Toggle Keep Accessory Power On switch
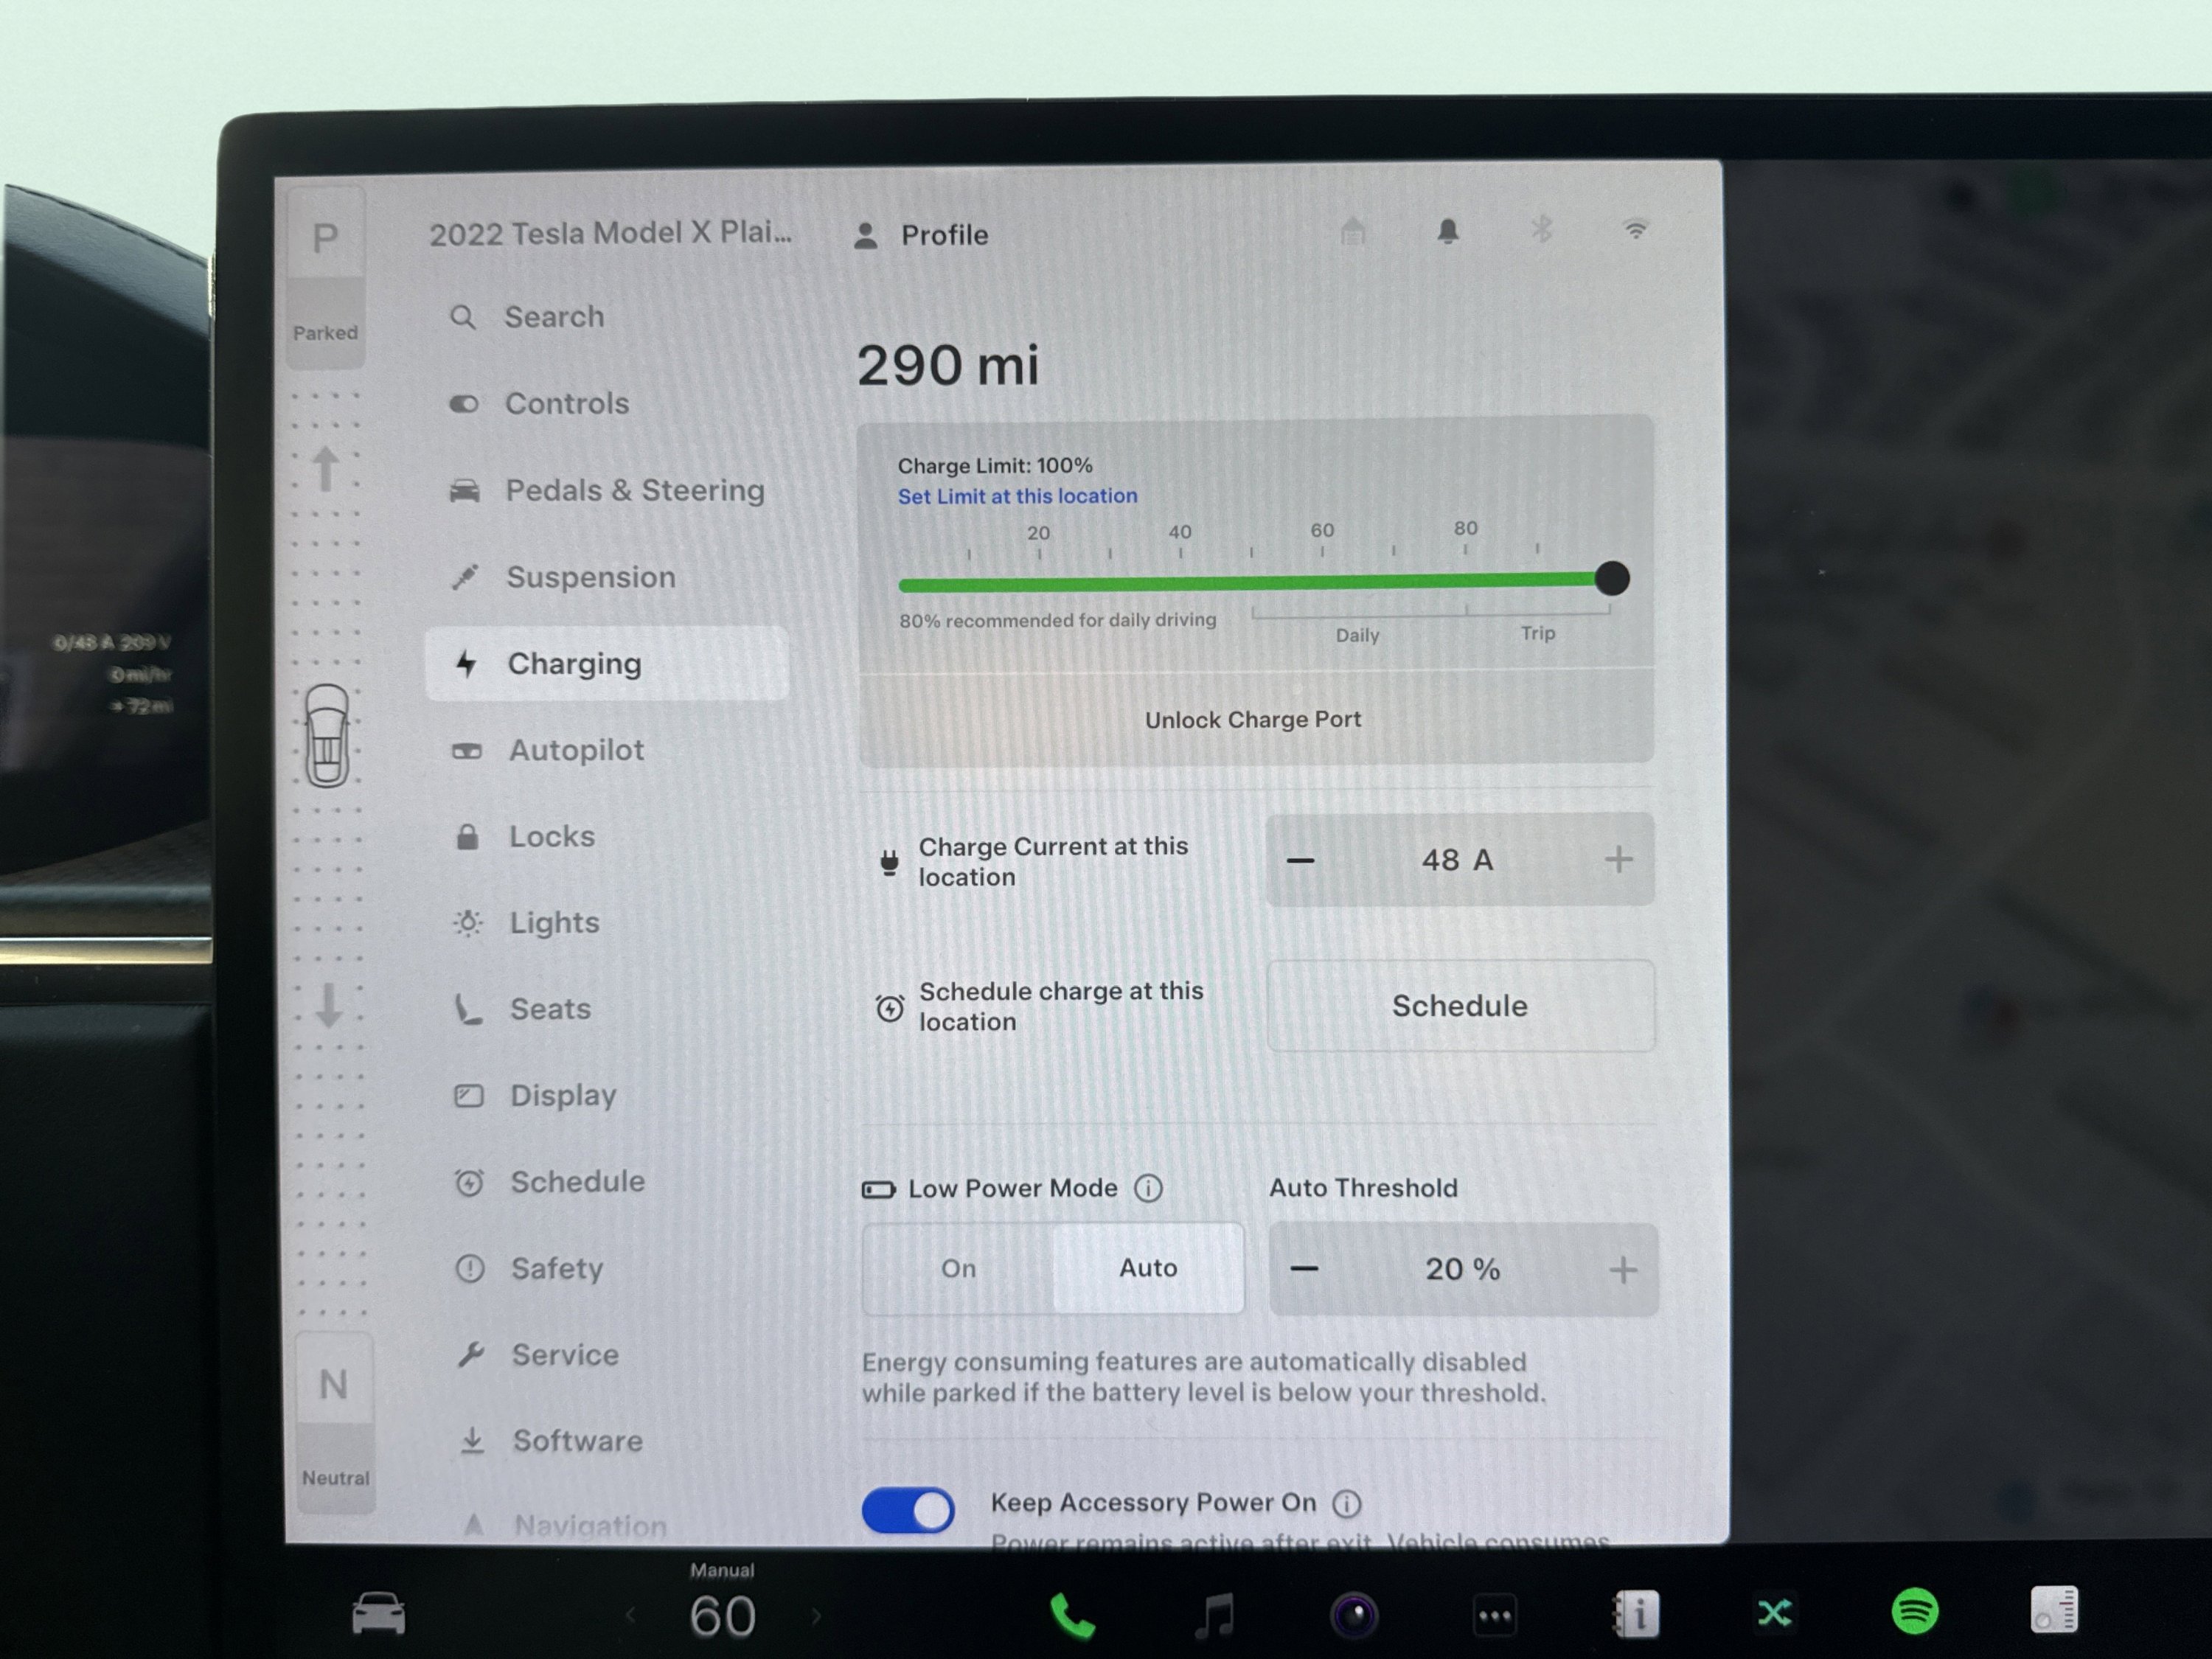This screenshot has width=2212, height=1659. pyautogui.click(x=908, y=1510)
